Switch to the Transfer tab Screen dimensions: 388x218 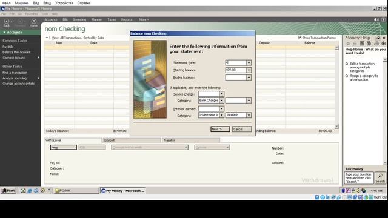tap(191, 140)
